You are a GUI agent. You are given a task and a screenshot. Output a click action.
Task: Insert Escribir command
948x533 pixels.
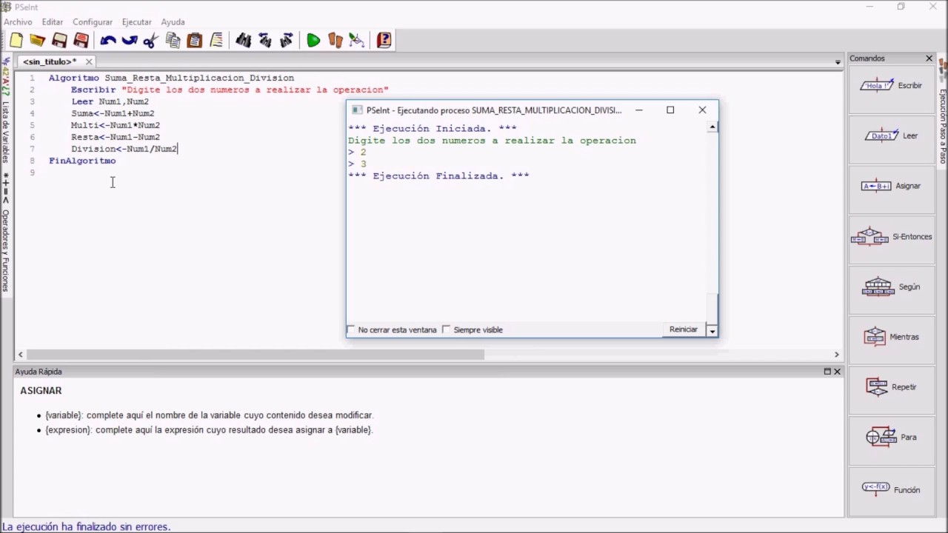[892, 86]
